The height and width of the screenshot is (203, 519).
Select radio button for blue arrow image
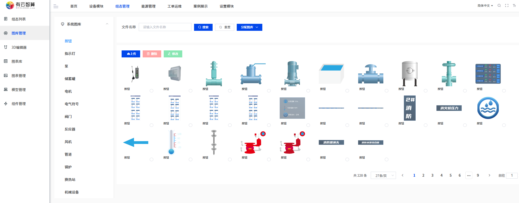click(151, 159)
